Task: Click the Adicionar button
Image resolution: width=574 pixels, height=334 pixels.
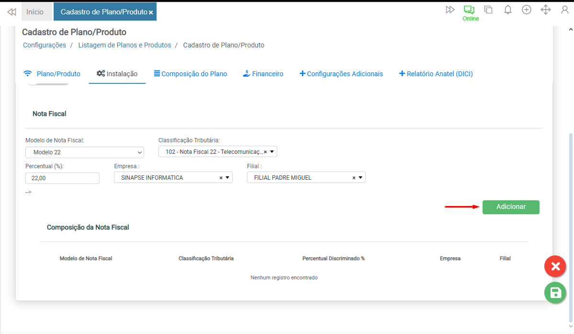Action: pos(511,207)
